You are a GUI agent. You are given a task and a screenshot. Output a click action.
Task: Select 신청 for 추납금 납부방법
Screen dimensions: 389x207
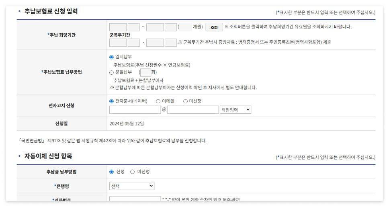click(111, 172)
